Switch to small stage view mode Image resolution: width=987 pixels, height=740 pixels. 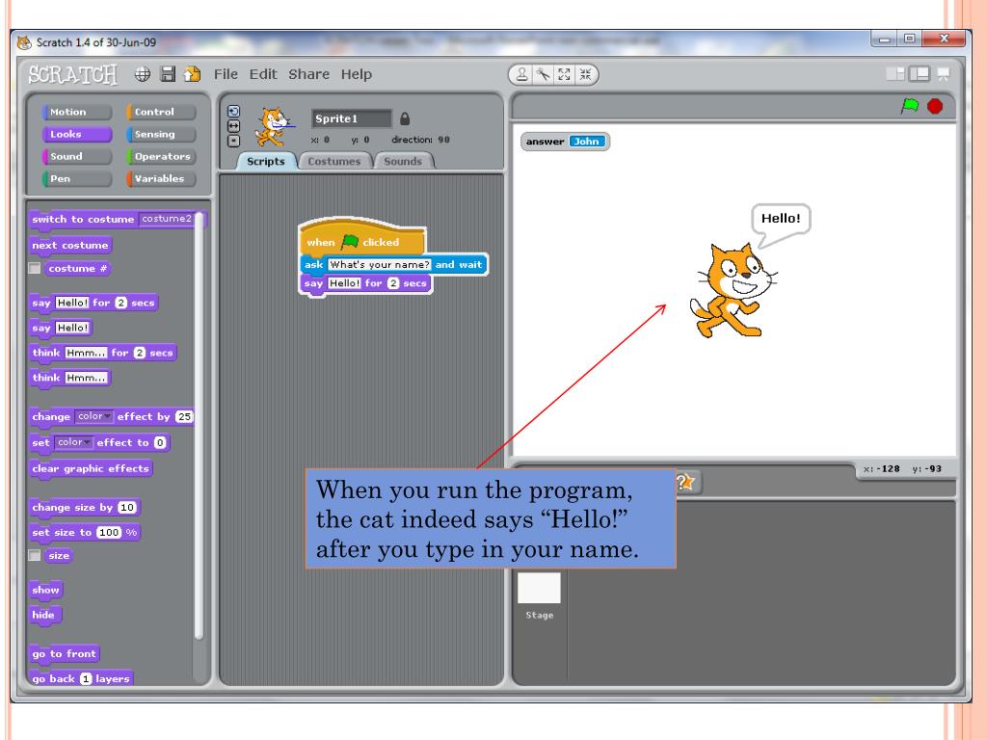point(895,74)
